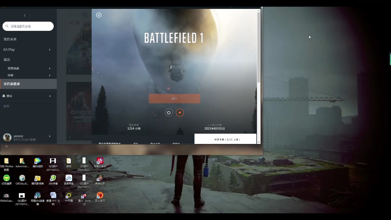391x220 pixels.
Task: Open the 腾讯剧映库 folder shortcut
Action: [37, 180]
